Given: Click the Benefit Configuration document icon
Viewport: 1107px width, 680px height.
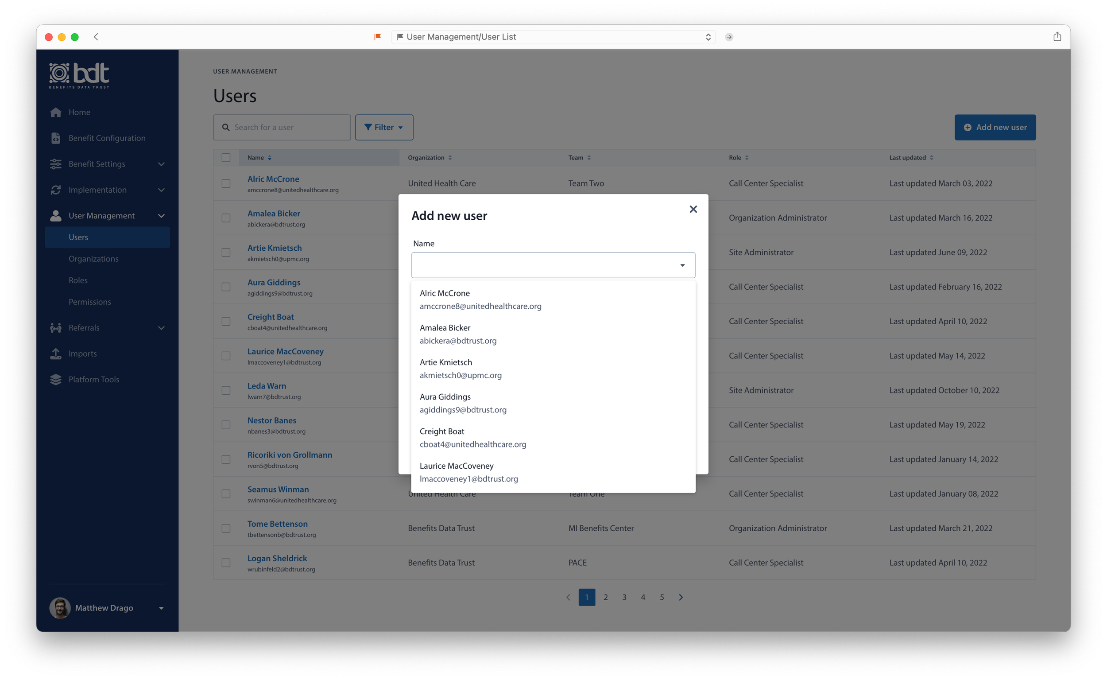Looking at the screenshot, I should pyautogui.click(x=56, y=138).
